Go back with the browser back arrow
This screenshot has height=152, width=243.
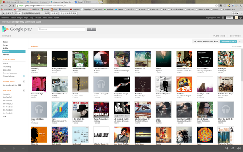click(x=2, y=6)
